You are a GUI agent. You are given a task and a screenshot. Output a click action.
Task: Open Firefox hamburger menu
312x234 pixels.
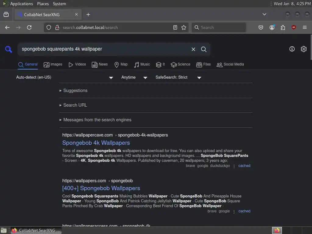click(x=305, y=27)
